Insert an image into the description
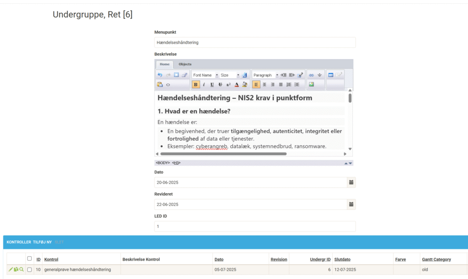Screen dimensions: 468x279 [x=311, y=85]
